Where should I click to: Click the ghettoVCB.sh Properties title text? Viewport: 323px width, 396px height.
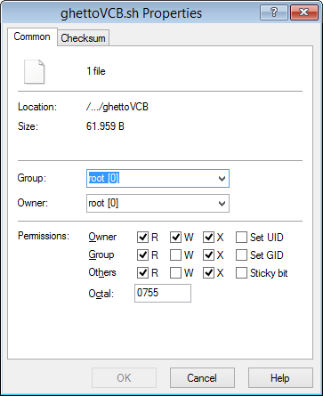click(x=131, y=13)
